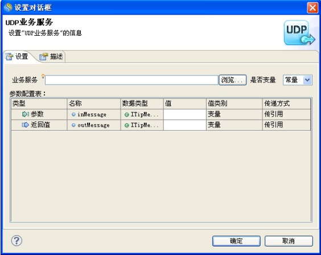Viewport: 321px width, 255px height.
Task: Click the 取消 button
Action: [x=289, y=241]
